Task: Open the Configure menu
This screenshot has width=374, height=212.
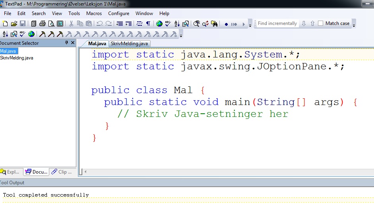Action: (x=118, y=13)
